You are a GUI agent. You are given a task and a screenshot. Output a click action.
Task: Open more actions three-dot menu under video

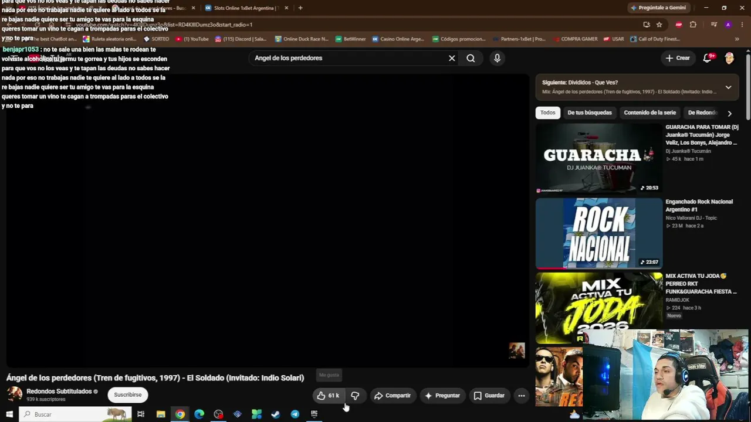click(x=522, y=396)
